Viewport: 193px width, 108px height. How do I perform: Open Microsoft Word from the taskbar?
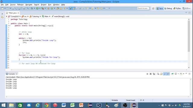(x=64, y=105)
